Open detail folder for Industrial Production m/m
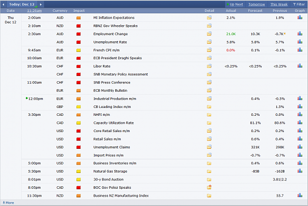The height and width of the screenshot is (206, 308). pyautogui.click(x=209, y=99)
